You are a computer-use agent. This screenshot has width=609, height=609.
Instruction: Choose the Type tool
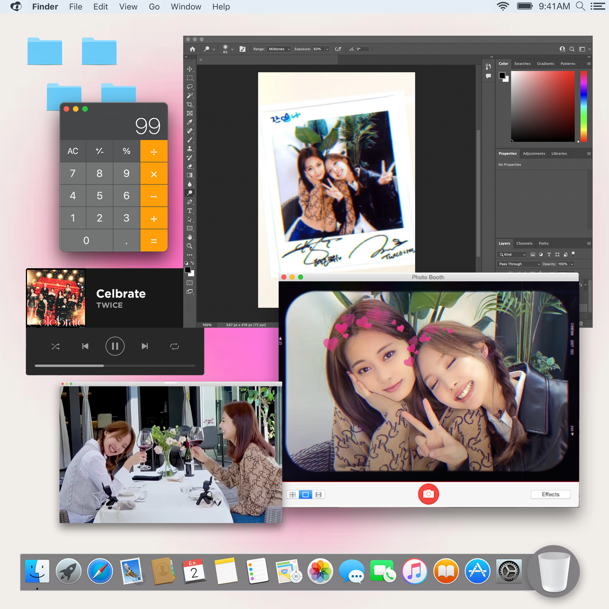(189, 211)
